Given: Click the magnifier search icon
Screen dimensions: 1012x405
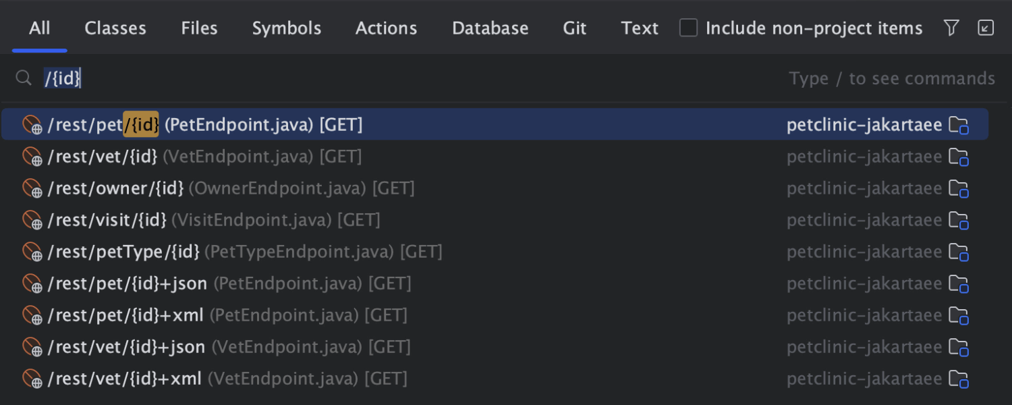Looking at the screenshot, I should tap(24, 78).
